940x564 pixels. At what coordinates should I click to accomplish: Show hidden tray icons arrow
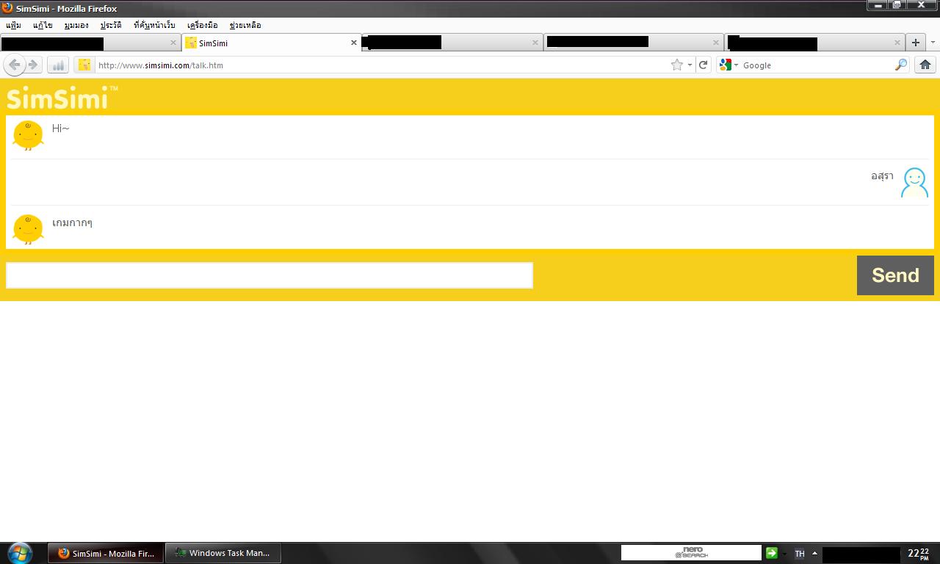tap(814, 554)
